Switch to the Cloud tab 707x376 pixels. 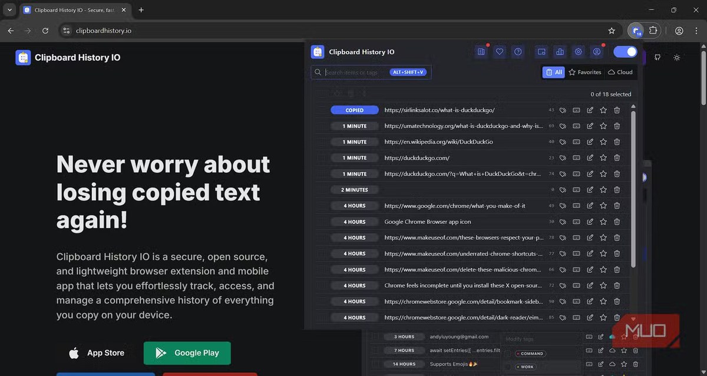[620, 72]
